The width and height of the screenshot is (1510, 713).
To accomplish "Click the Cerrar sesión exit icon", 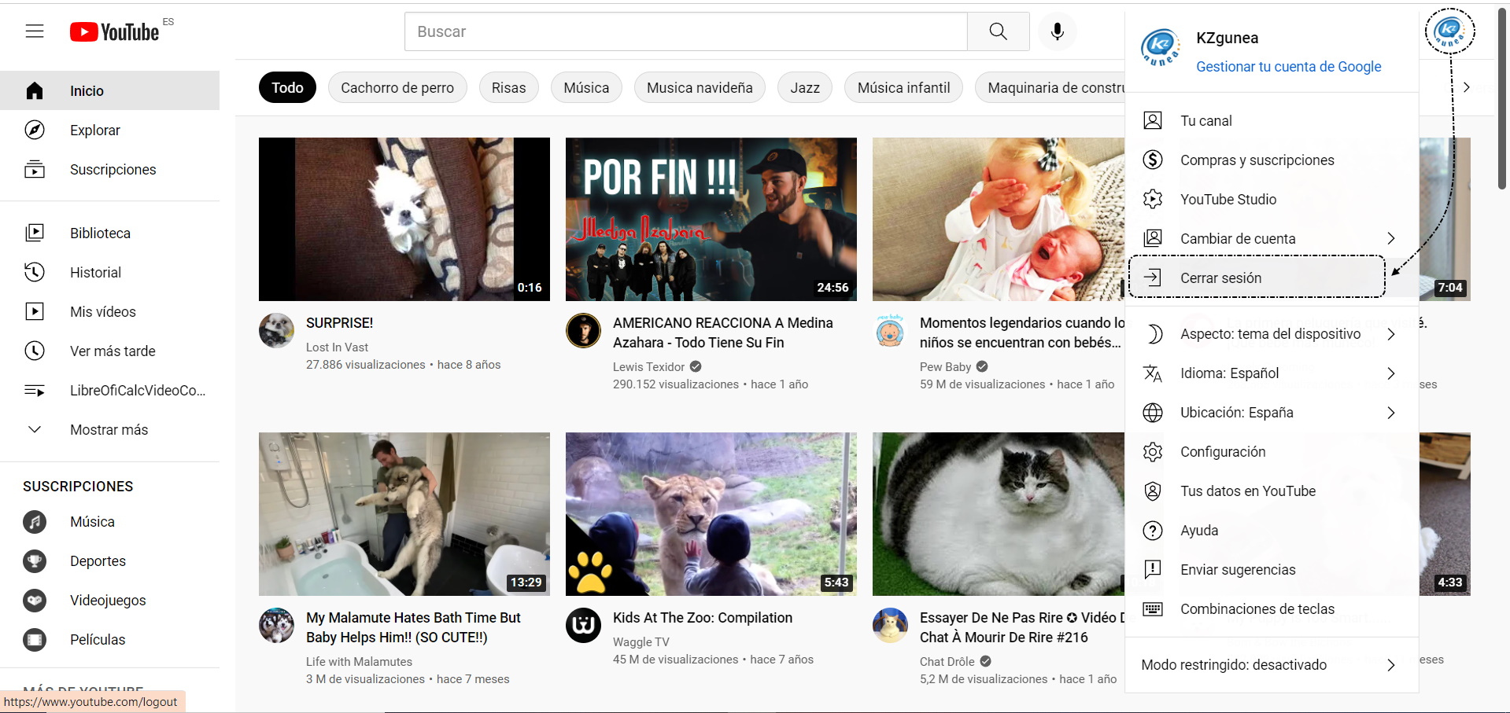I will (x=1153, y=277).
